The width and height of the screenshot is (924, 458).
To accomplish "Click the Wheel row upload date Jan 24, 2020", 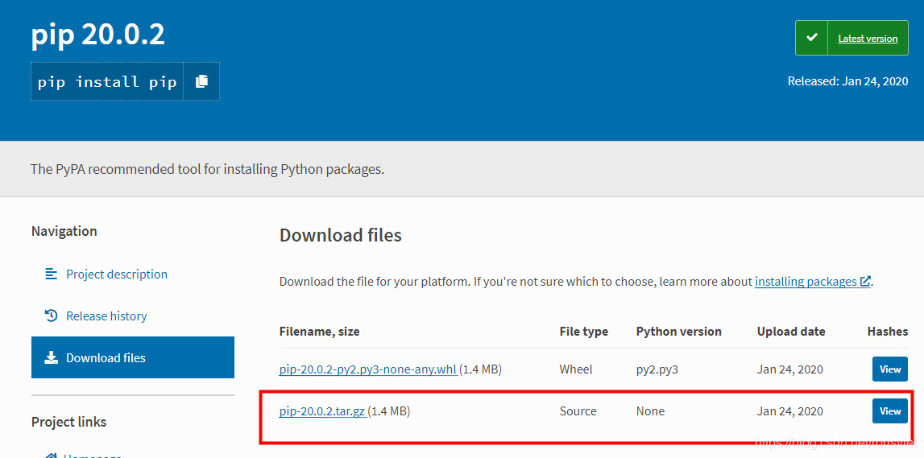I will (x=789, y=369).
